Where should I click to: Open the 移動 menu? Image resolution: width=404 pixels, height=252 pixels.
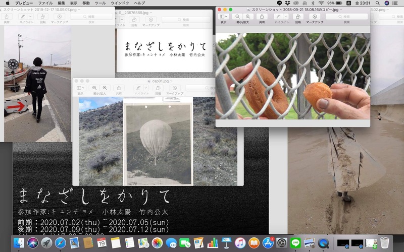(86, 3)
